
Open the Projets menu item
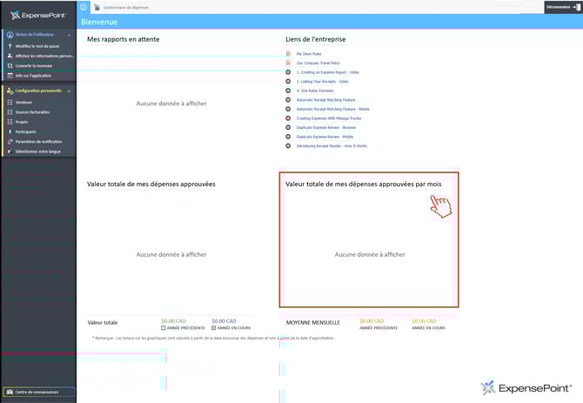[x=22, y=122]
